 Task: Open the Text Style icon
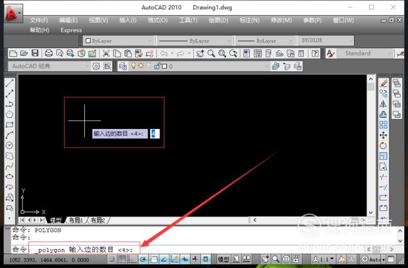tap(330, 53)
